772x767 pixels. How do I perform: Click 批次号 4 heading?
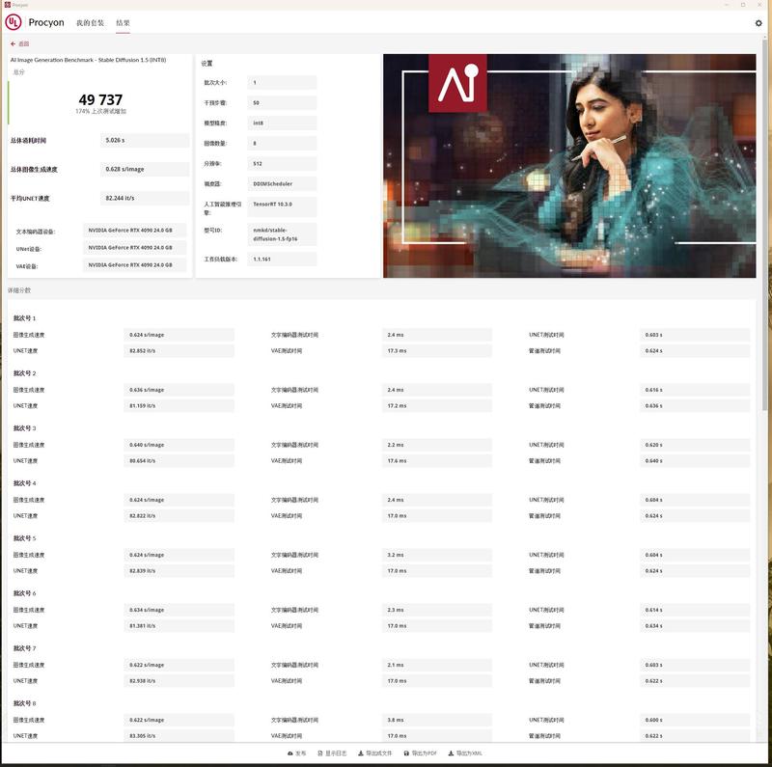(25, 483)
